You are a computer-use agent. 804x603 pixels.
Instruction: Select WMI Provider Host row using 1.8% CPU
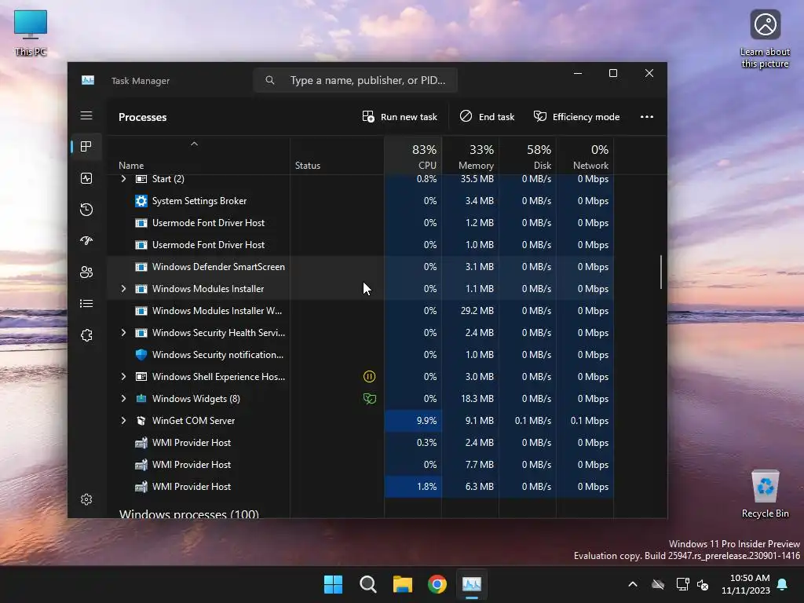(x=360, y=487)
